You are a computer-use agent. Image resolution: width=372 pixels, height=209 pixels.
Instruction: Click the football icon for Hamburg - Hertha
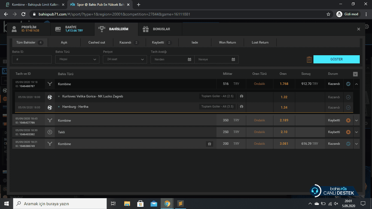tap(50, 107)
